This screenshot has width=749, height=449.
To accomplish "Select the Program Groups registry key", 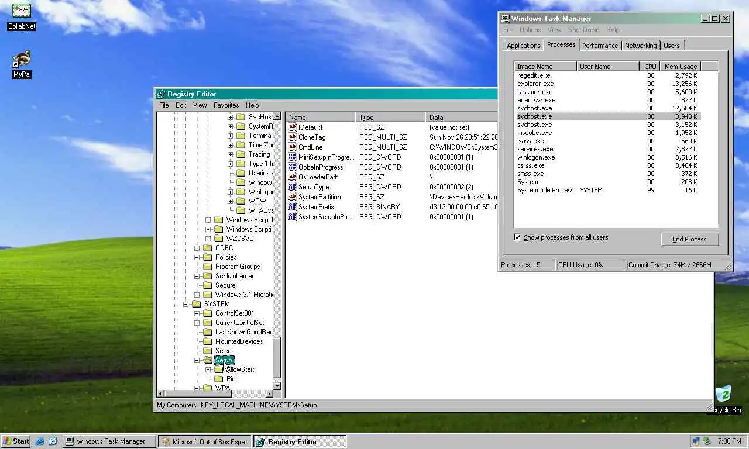I will coord(237,267).
